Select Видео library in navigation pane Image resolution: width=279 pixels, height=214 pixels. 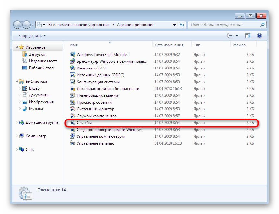point(34,88)
